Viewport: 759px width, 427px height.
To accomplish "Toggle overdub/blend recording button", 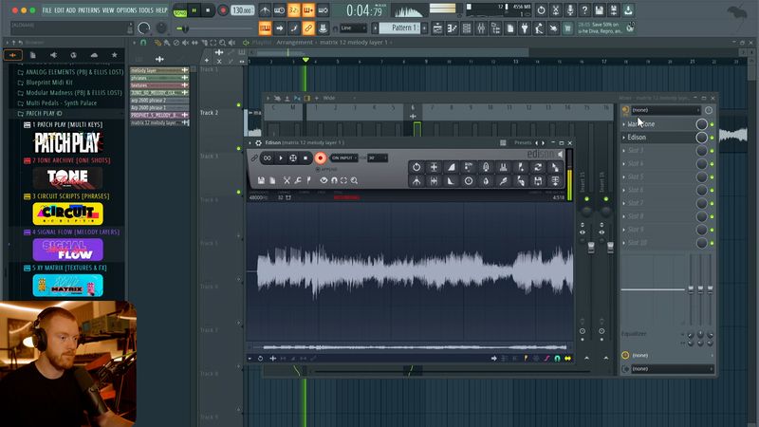I will (308, 10).
